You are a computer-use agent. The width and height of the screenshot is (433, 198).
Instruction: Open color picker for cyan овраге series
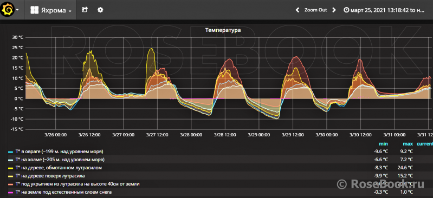click(x=11, y=152)
